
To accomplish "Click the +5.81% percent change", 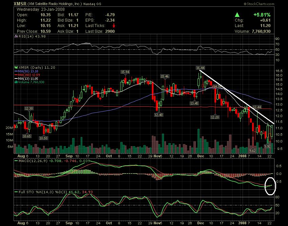I will pos(262,15).
